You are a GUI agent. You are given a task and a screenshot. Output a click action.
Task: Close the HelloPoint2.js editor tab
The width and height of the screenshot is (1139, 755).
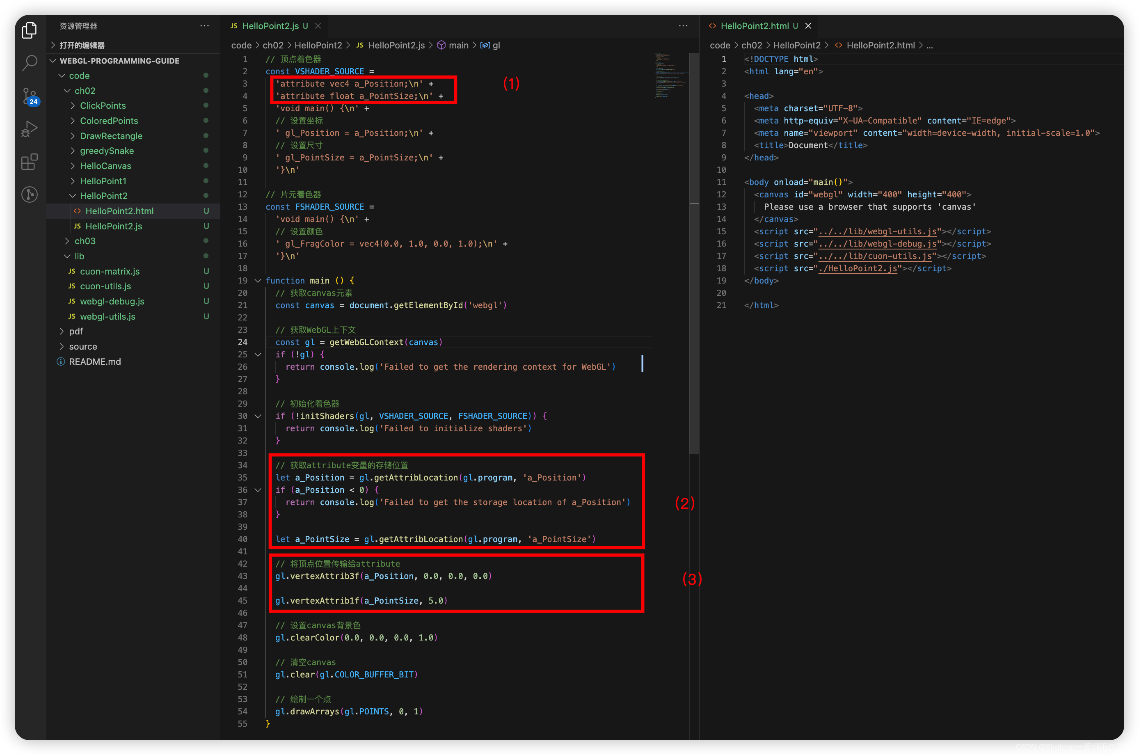(x=318, y=26)
